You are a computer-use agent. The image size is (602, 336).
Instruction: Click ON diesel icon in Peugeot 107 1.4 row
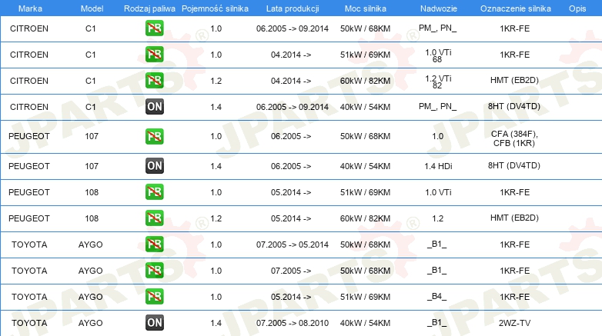pos(154,166)
